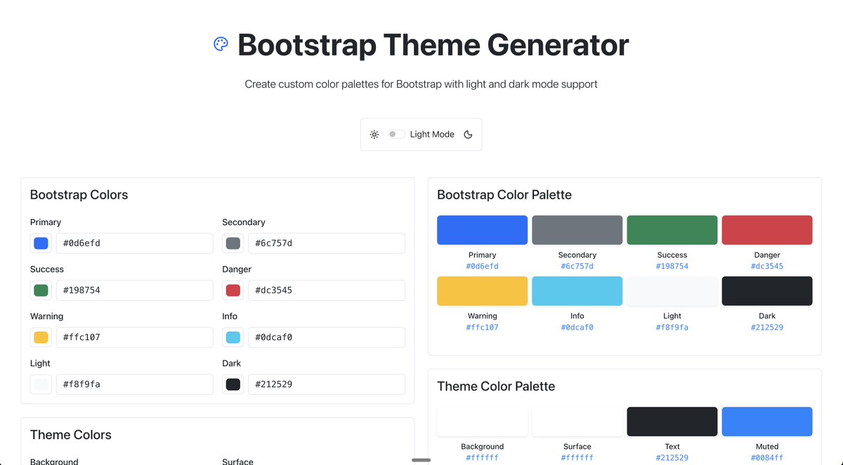
Task: Click the #212529 code under Dark tile
Action: [767, 328]
